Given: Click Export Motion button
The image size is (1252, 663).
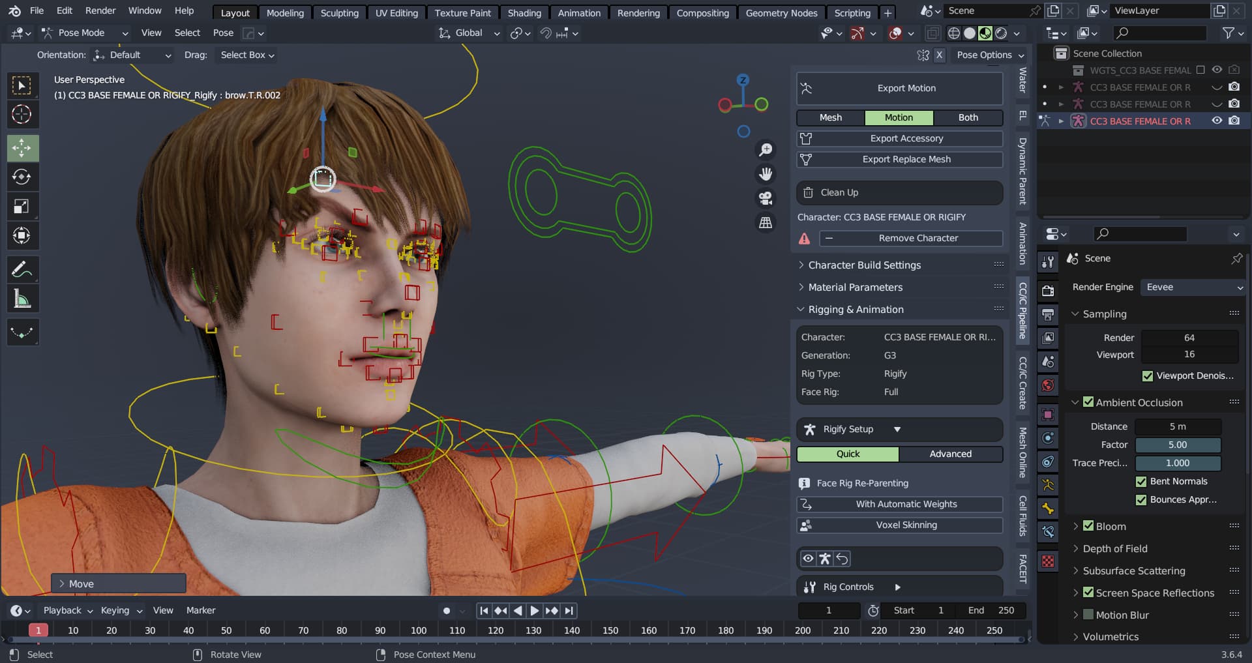Looking at the screenshot, I should click(899, 88).
